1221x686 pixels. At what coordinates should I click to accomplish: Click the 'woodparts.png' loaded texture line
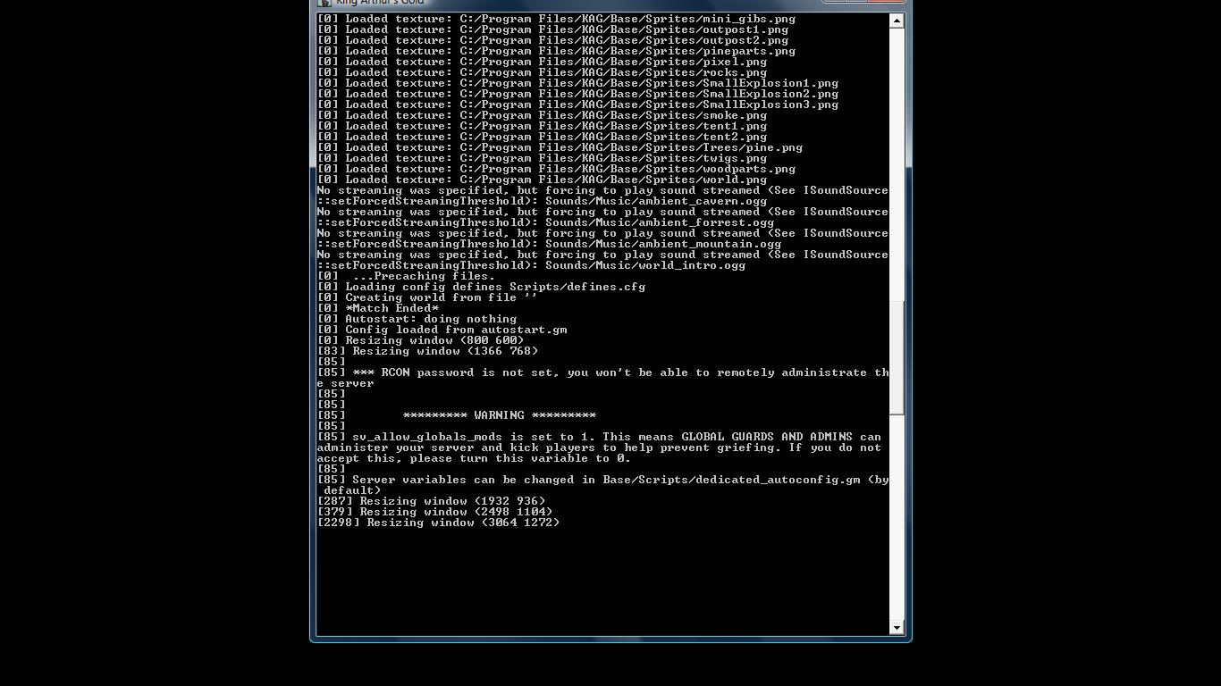coord(556,169)
